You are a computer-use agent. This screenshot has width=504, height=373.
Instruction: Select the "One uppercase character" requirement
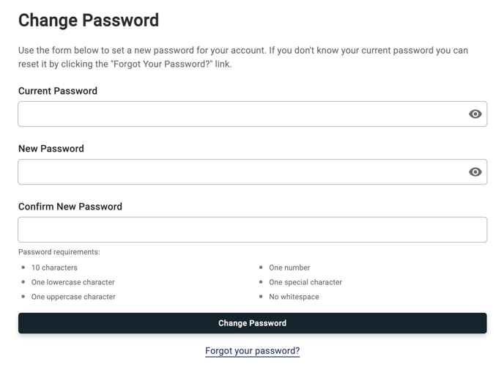[x=73, y=297]
